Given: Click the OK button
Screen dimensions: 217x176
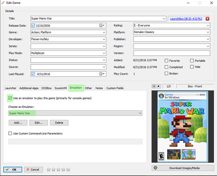Looking at the screenshot, I should [13, 170].
